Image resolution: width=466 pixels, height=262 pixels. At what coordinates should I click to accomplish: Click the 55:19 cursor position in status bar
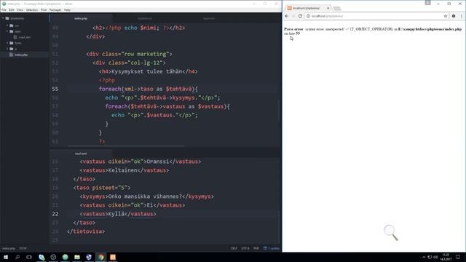(23, 248)
